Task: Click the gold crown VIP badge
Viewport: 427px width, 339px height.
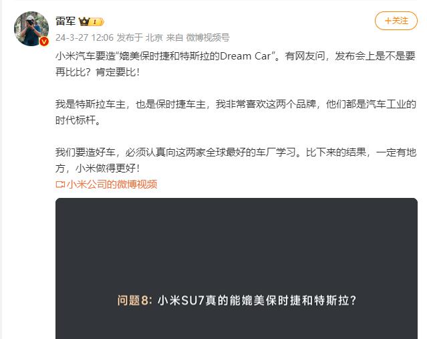Action: (84, 21)
